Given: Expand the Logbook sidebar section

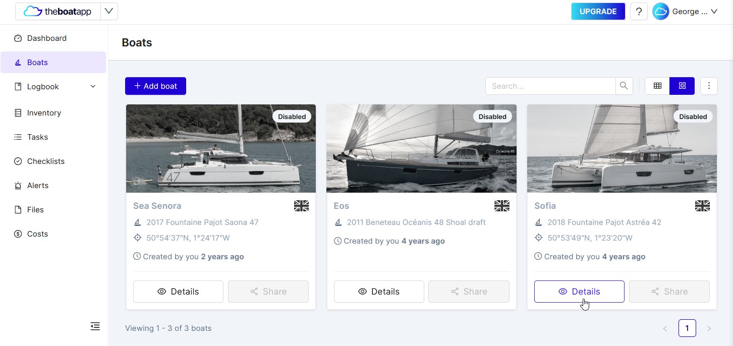Looking at the screenshot, I should click(93, 87).
